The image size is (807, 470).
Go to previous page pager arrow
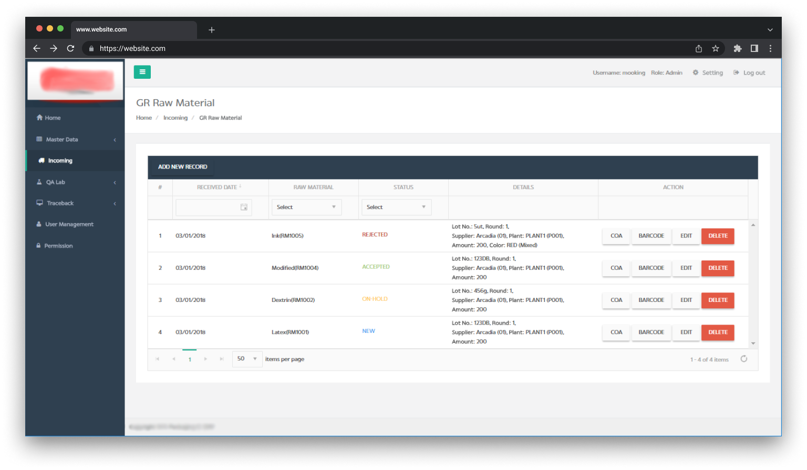[x=174, y=359]
